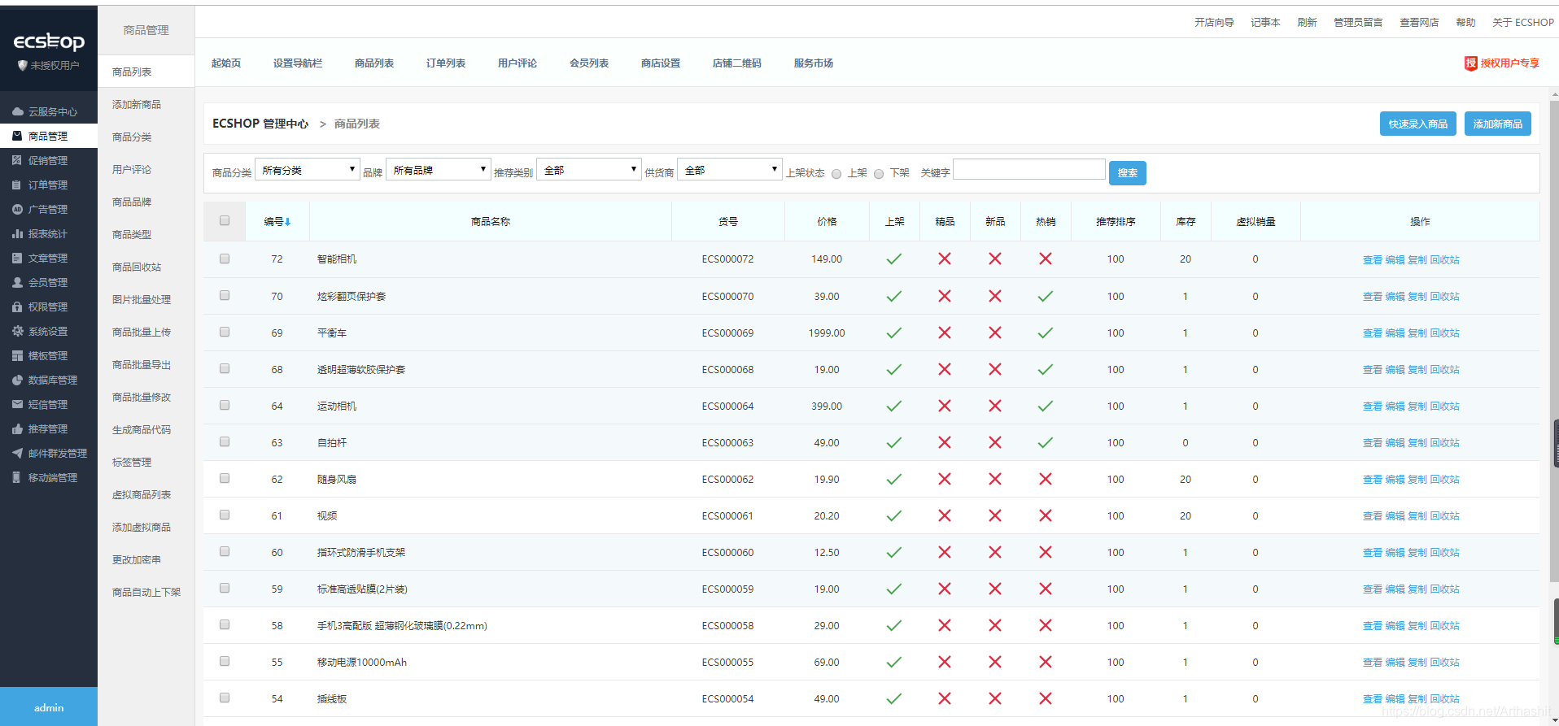This screenshot has height=726, width=1559.
Task: Open 商品回收站 in submenu
Action: (137, 267)
